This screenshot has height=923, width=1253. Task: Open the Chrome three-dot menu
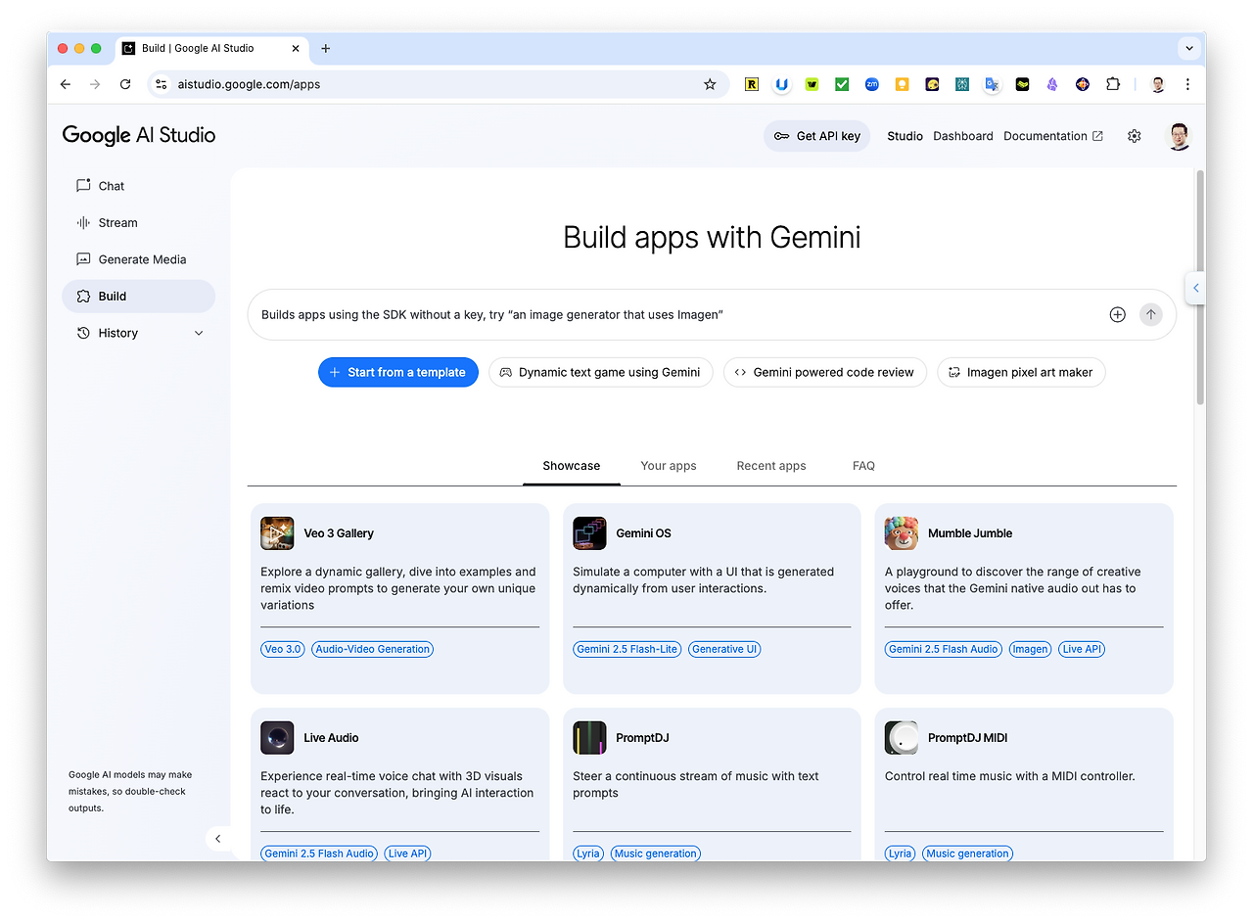pos(1187,84)
